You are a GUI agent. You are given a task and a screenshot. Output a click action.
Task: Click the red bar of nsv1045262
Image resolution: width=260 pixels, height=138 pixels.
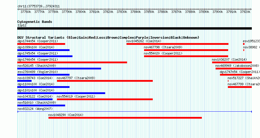pos(177,44)
